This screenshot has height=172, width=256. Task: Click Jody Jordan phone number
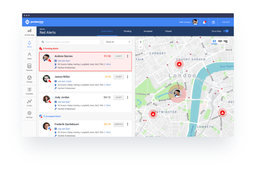coord(64,102)
